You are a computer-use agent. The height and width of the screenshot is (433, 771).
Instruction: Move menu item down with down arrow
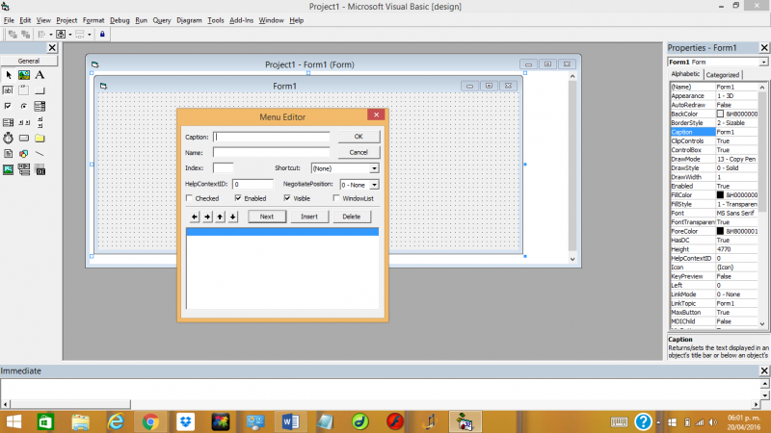click(x=233, y=216)
